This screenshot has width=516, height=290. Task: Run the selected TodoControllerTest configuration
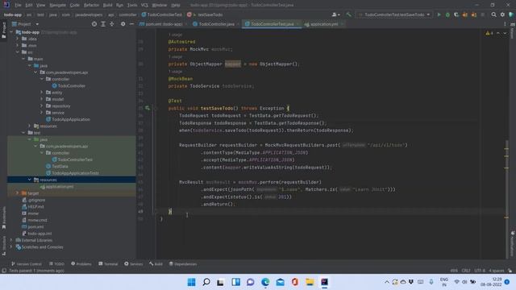(x=439, y=14)
